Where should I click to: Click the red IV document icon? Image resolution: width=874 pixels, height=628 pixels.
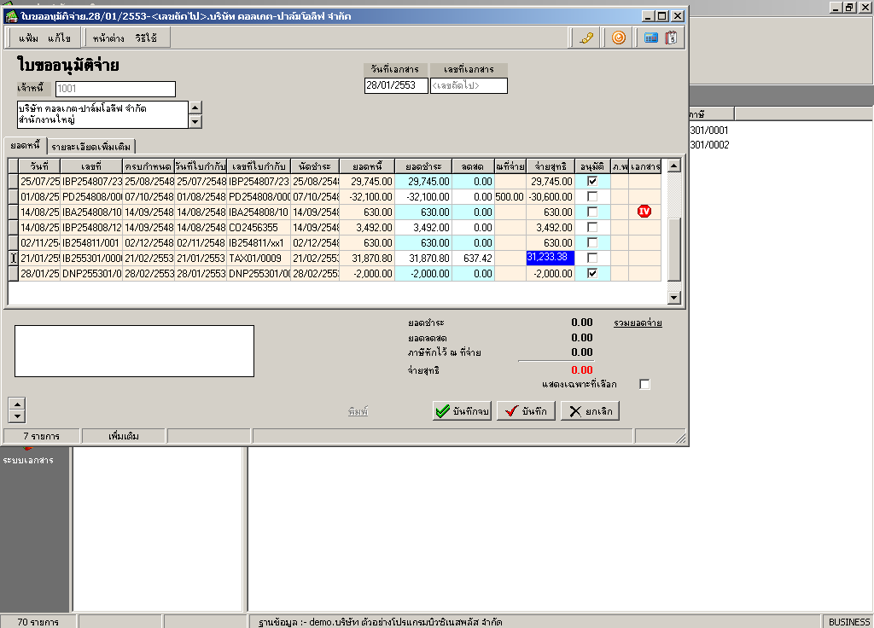point(644,212)
